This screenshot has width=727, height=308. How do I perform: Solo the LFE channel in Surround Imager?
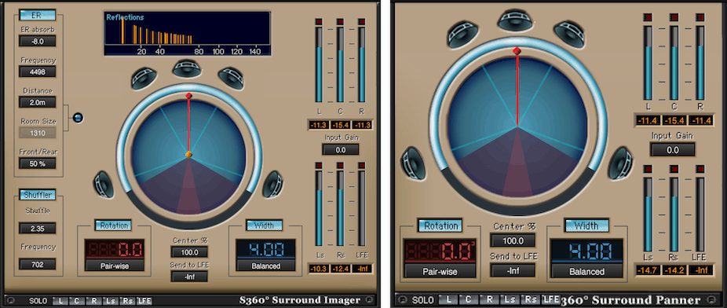click(144, 301)
